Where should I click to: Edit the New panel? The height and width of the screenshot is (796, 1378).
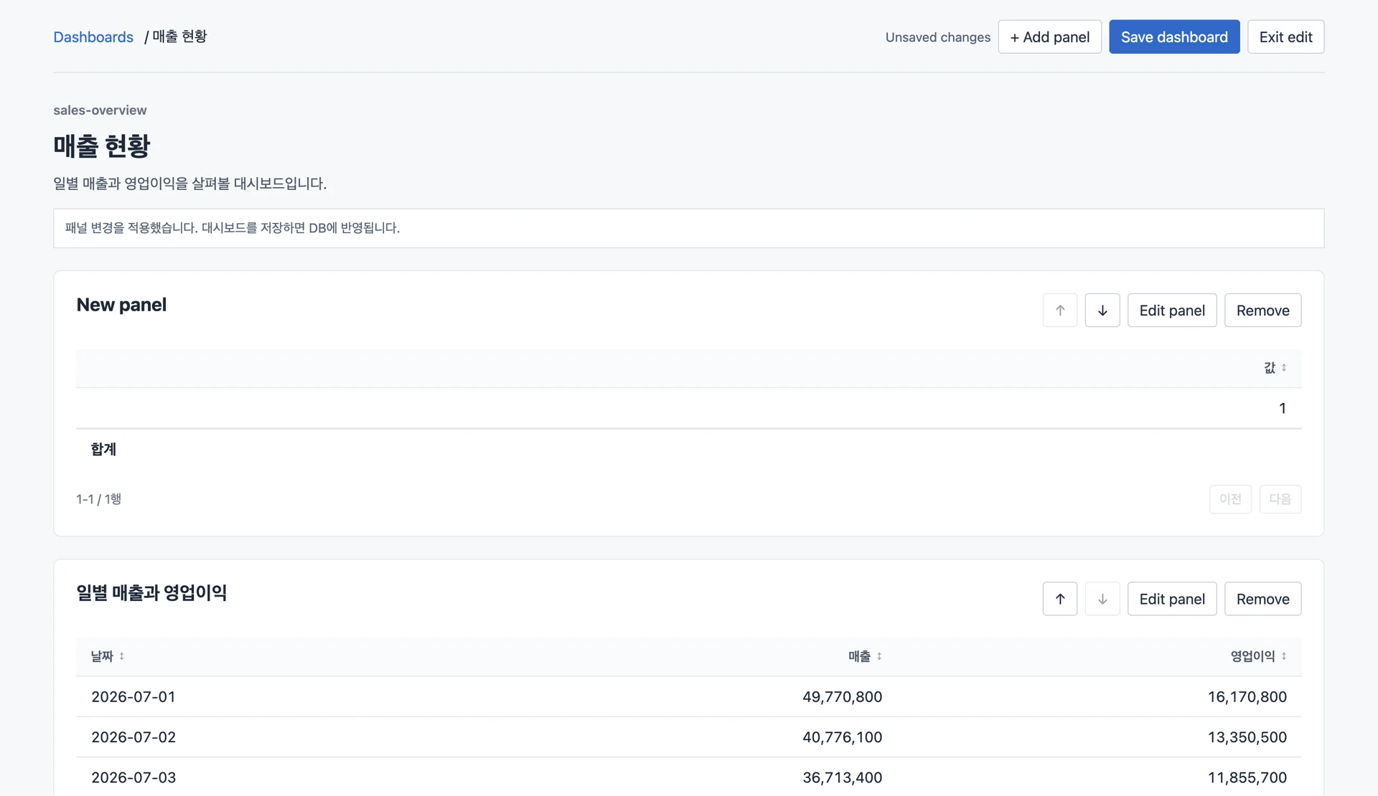pyautogui.click(x=1172, y=310)
